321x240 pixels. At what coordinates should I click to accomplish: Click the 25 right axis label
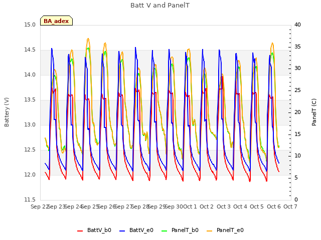[x=297, y=90]
